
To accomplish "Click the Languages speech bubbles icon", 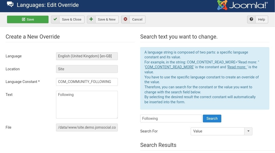I will (x=10, y=5).
